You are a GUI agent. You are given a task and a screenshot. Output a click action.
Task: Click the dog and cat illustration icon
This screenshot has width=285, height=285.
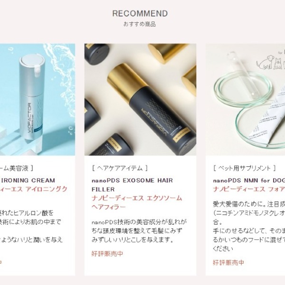point(270,62)
